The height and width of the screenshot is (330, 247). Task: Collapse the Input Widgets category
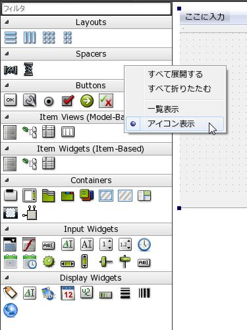tap(7, 229)
